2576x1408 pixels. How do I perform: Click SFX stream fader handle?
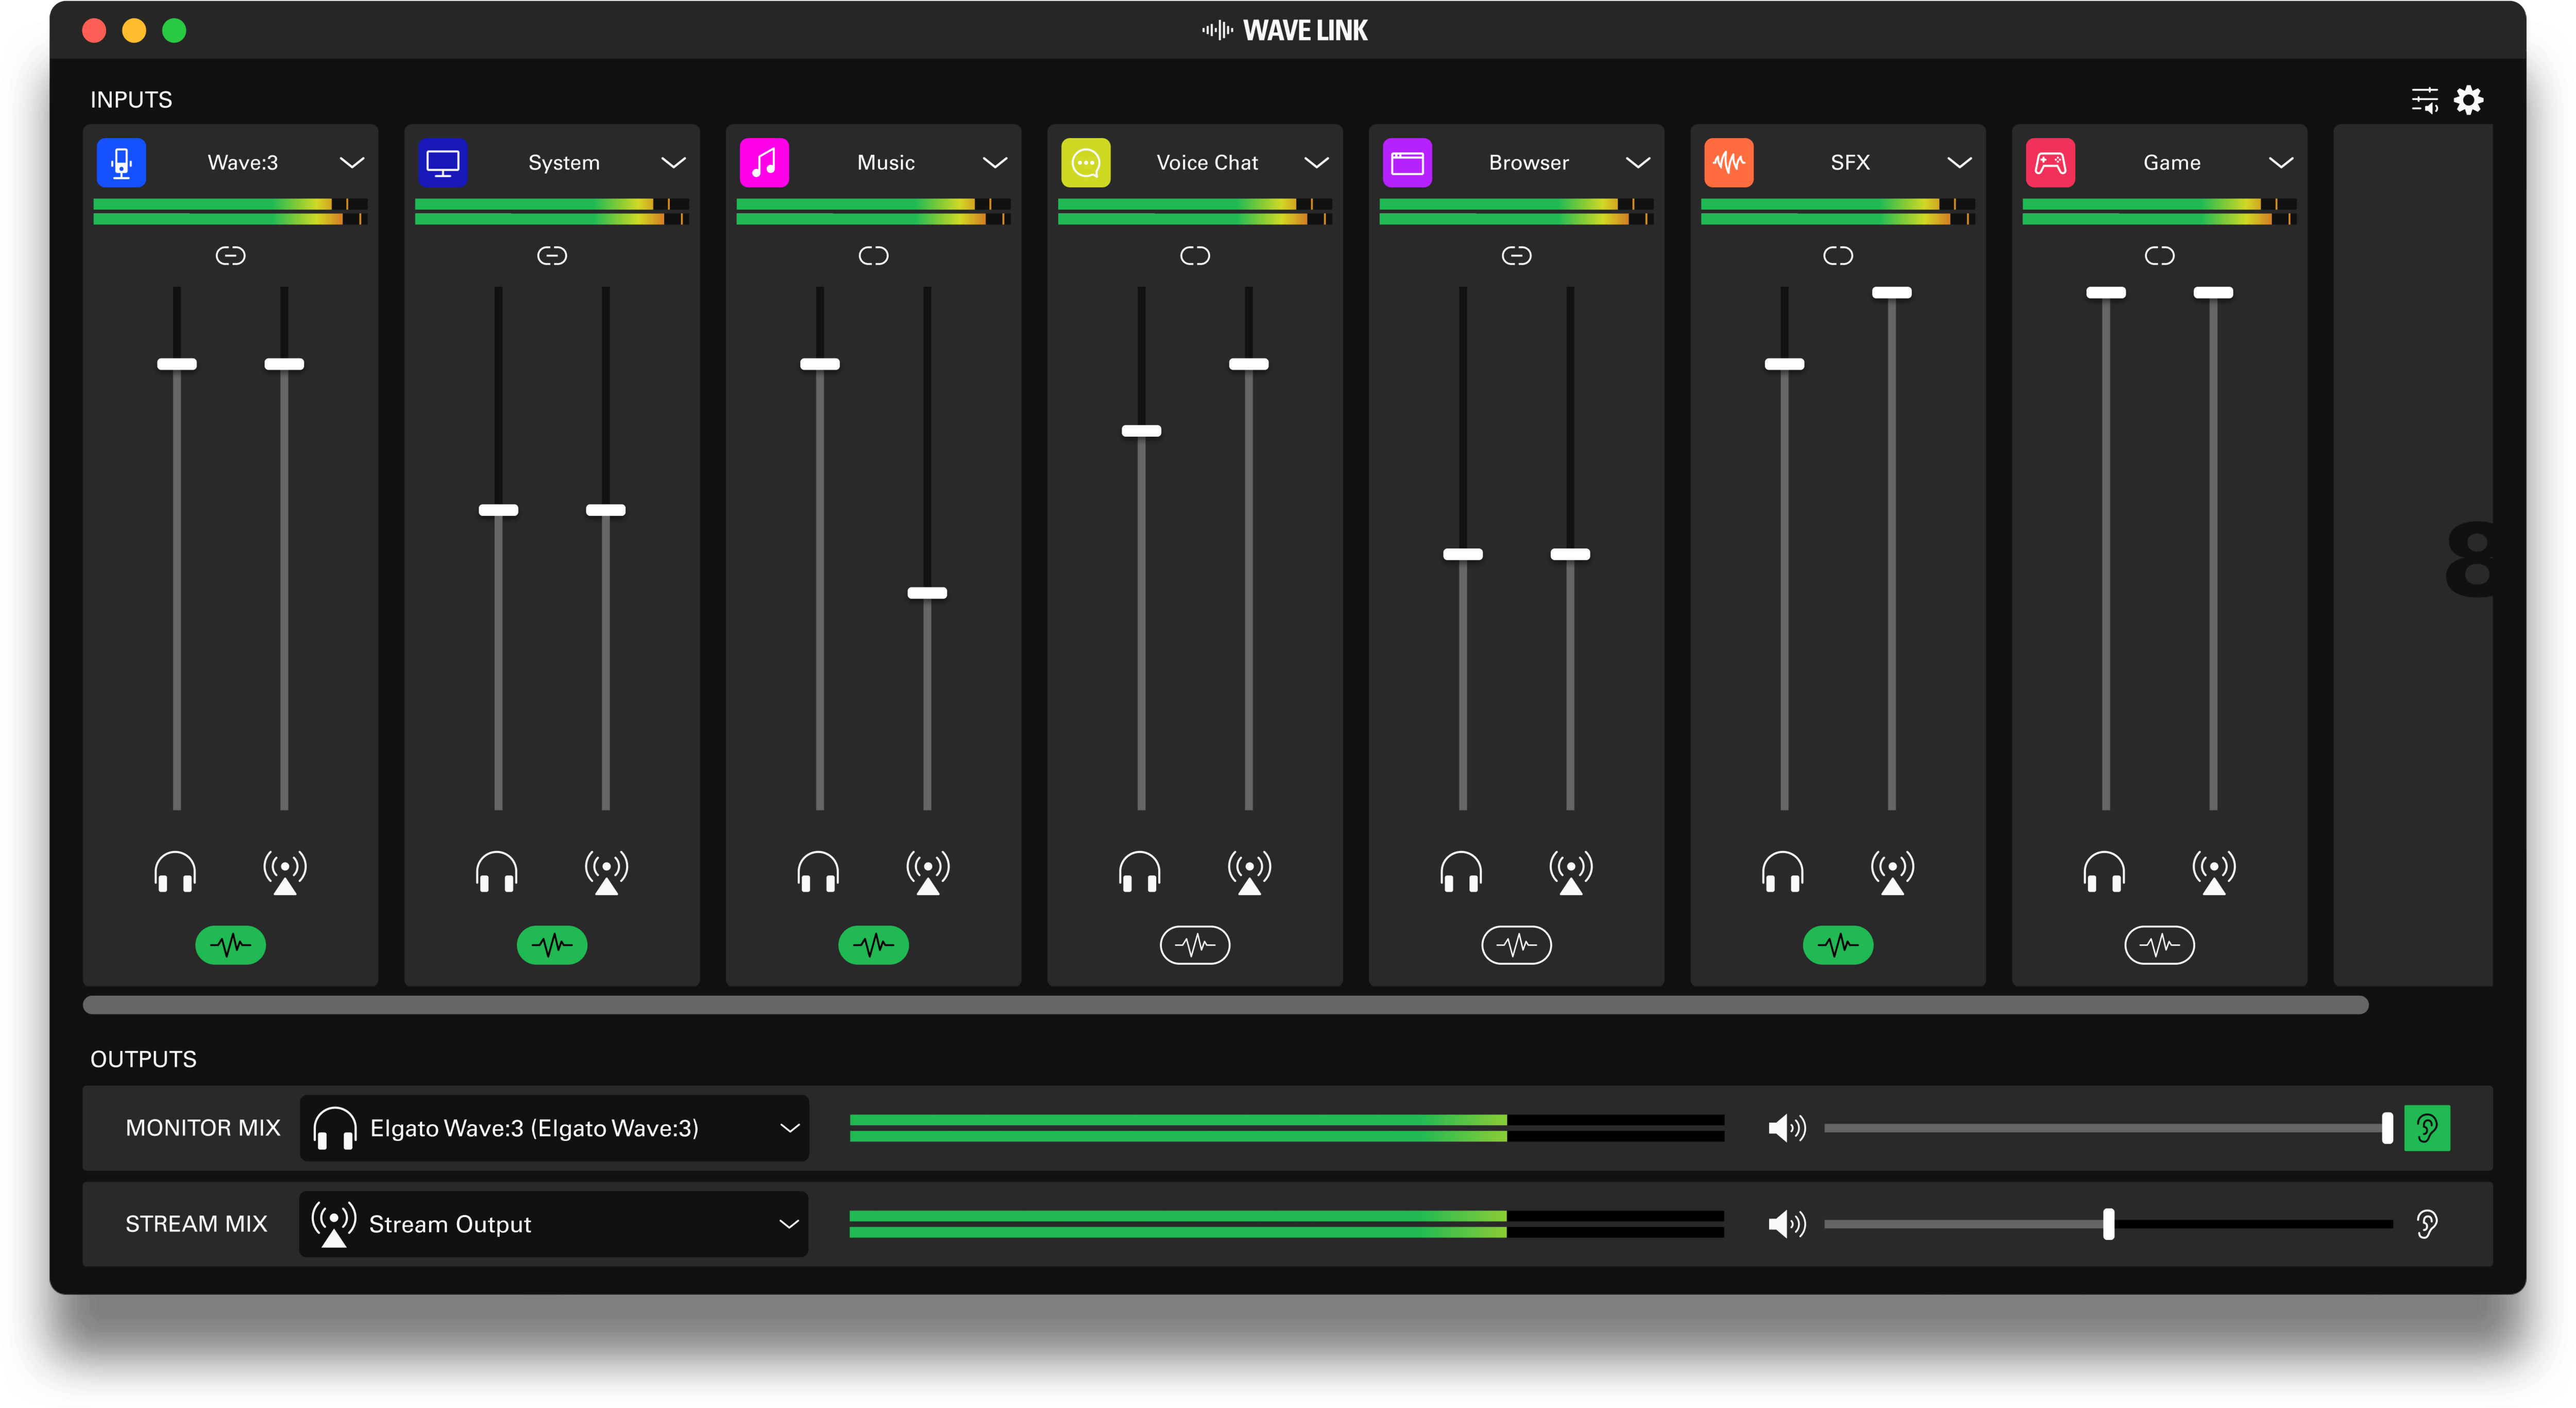tap(1892, 293)
